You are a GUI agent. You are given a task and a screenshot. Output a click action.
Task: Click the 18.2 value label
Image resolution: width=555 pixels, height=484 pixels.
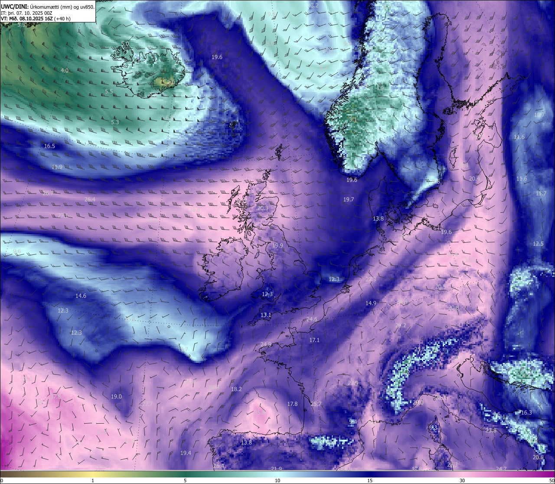[236, 389]
